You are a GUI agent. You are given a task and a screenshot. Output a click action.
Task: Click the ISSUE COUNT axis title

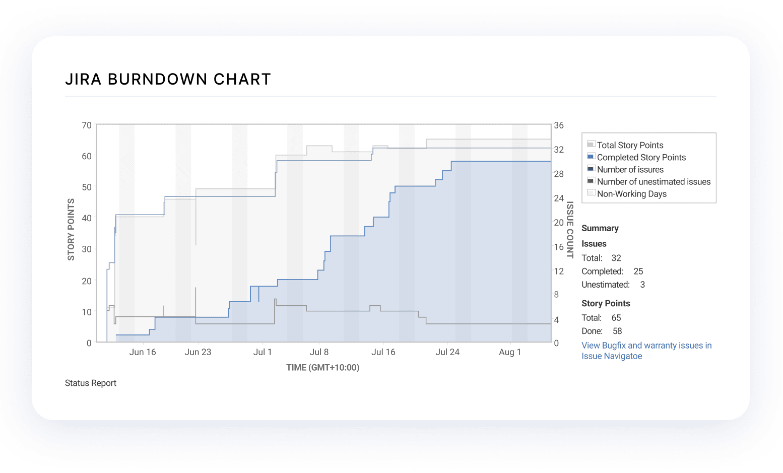pyautogui.click(x=570, y=230)
